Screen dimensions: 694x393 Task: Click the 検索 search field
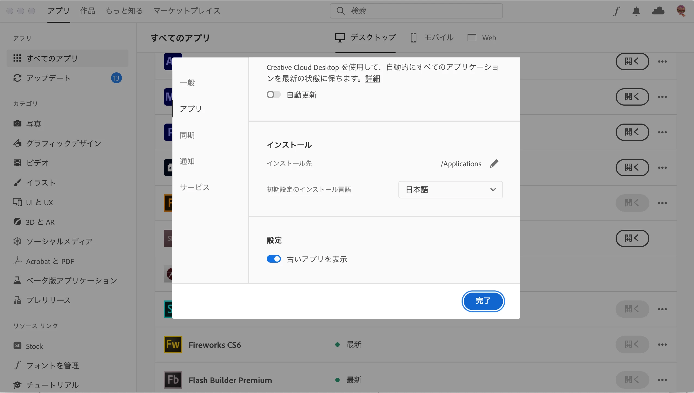[416, 11]
